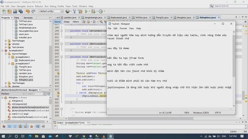Switch to the ThongTin.java editor tab
Screen dimensions: 248x139
click(162, 17)
